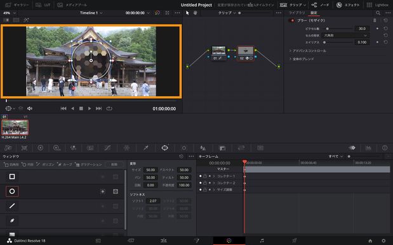Image resolution: width=393 pixels, height=245 pixels.
Task: Open the Camera Raw palette
Action: coord(8,148)
